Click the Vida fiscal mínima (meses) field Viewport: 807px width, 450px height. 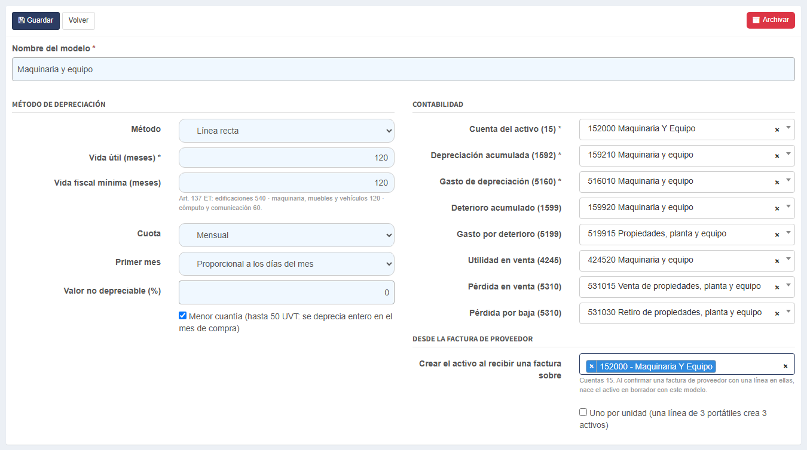(x=286, y=183)
